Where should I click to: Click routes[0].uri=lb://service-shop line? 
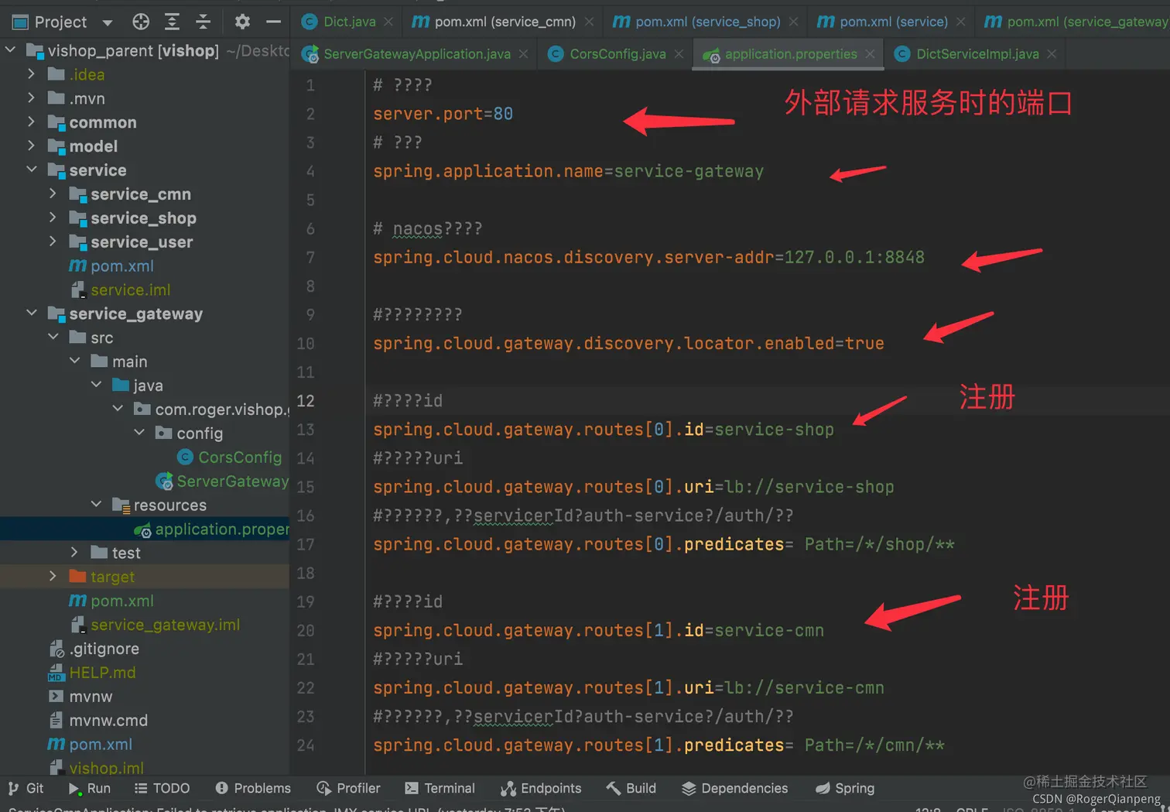tap(633, 487)
